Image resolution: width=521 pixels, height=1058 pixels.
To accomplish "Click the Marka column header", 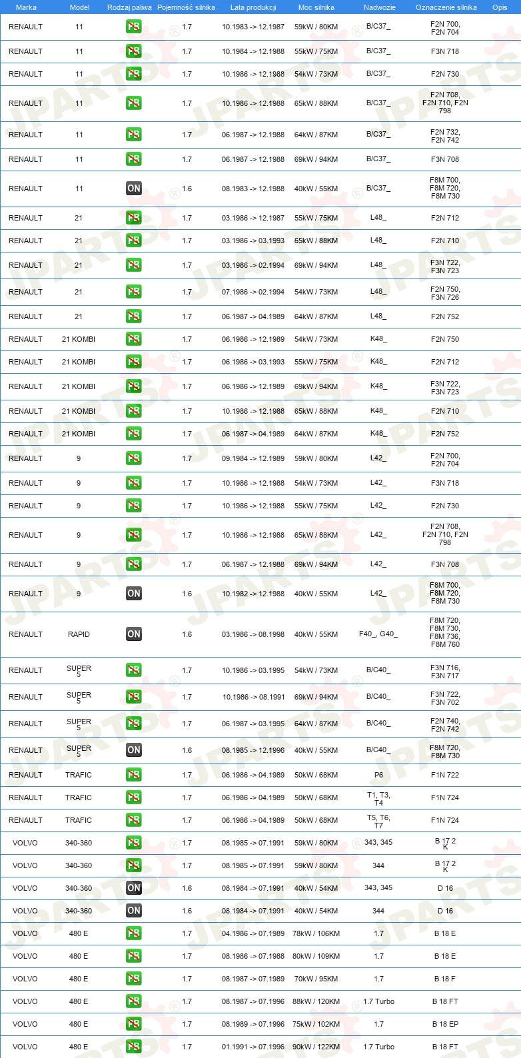I will pos(26,7).
